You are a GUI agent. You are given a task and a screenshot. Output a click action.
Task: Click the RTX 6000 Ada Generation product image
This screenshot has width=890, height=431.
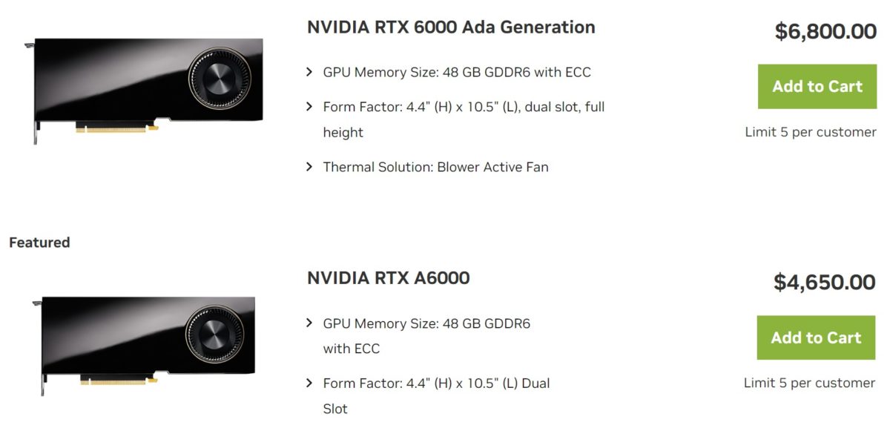point(147,89)
